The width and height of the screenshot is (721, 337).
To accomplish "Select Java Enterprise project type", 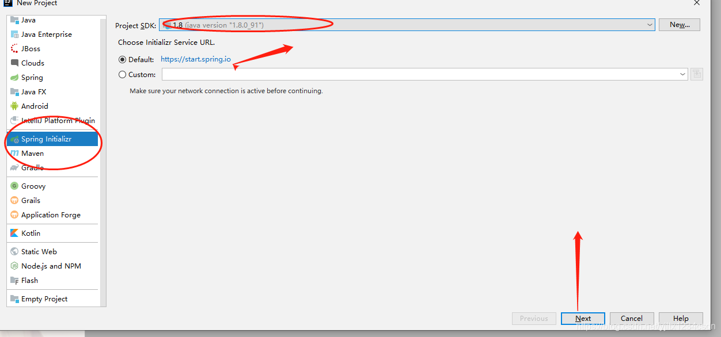I will click(x=52, y=35).
